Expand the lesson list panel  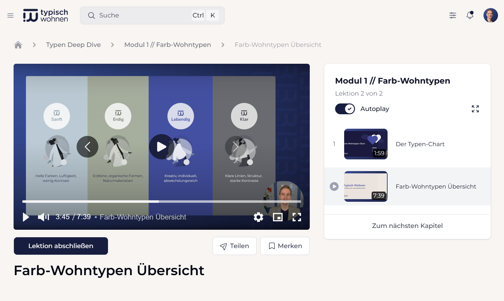point(475,109)
